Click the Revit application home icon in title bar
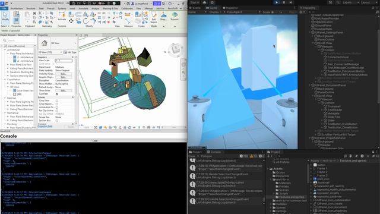This screenshot has width=380, height=214. [x=2, y=4]
